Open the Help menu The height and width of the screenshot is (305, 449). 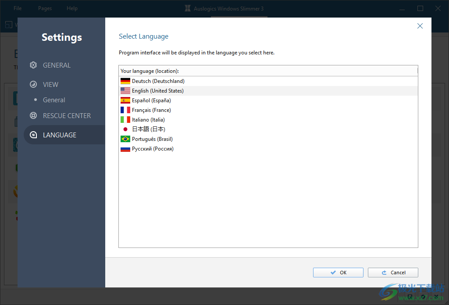72,8
